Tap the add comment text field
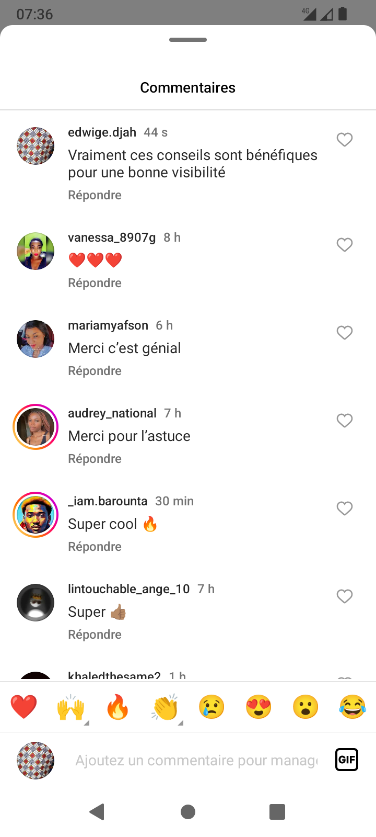This screenshot has width=376, height=837. click(x=196, y=760)
